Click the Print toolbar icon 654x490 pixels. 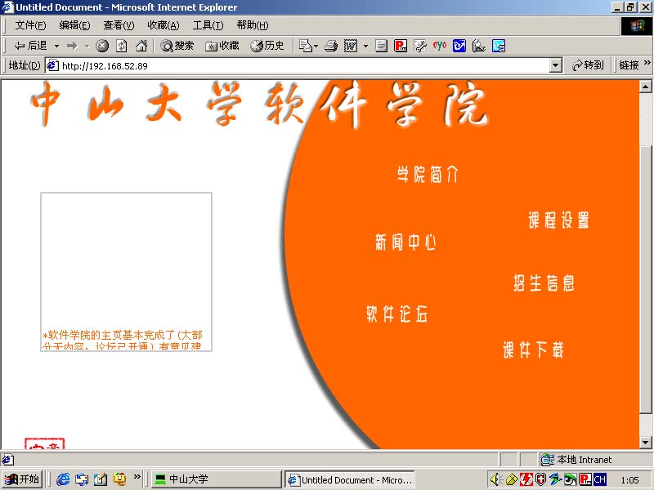pos(331,46)
